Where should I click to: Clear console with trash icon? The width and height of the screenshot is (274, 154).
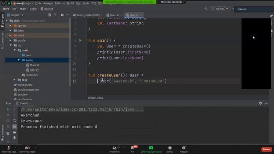(15, 138)
